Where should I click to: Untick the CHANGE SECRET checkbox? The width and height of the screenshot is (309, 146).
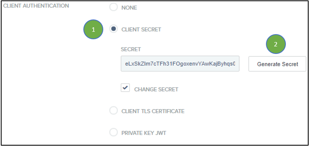tap(125, 88)
